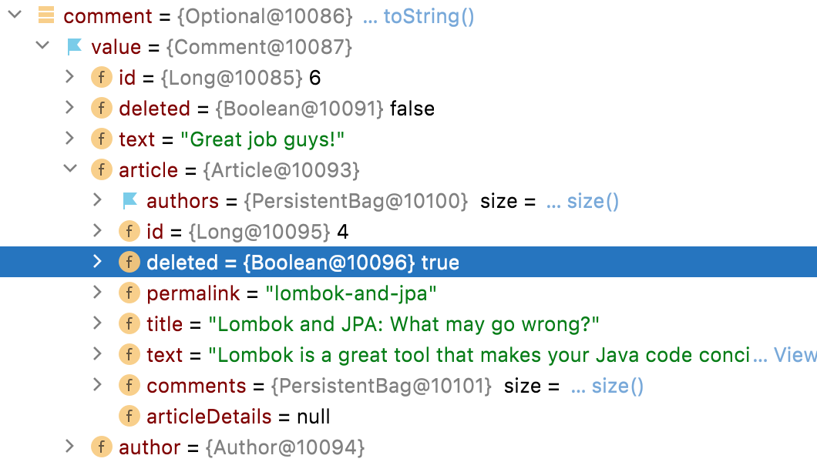Click the field icon beside deleted under article
This screenshot has width=817, height=462.
click(129, 262)
